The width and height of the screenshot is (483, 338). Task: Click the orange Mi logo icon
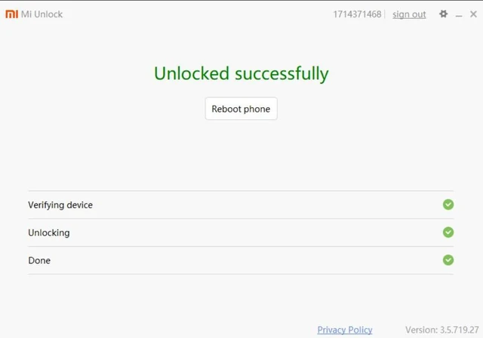[x=11, y=14]
